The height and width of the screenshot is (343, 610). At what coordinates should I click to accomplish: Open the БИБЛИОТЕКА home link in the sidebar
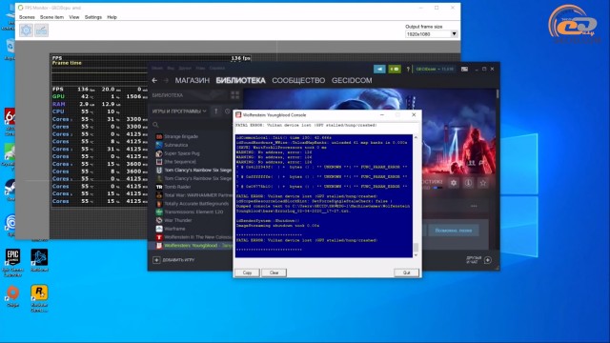coord(168,95)
